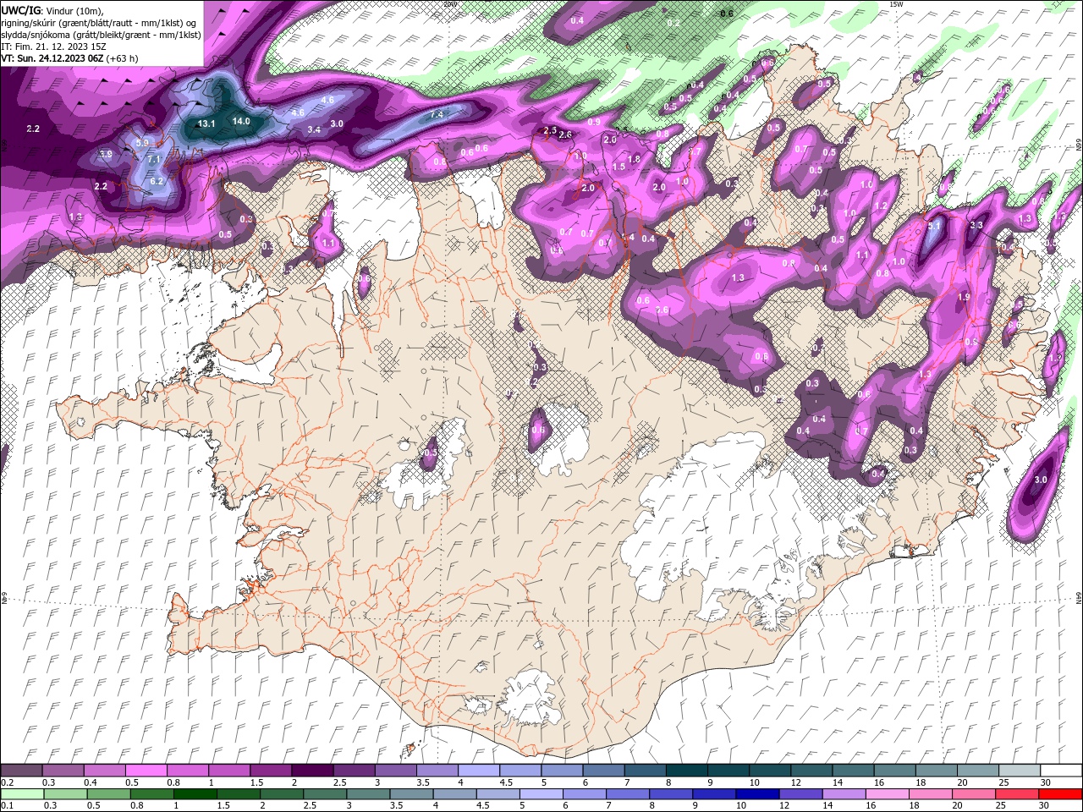Click the 13.1 precipitation value label
The width and height of the screenshot is (1083, 812).
pyautogui.click(x=206, y=123)
